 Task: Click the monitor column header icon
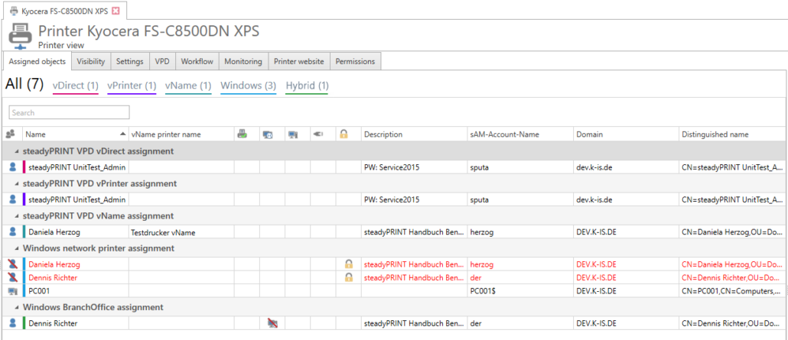292,134
